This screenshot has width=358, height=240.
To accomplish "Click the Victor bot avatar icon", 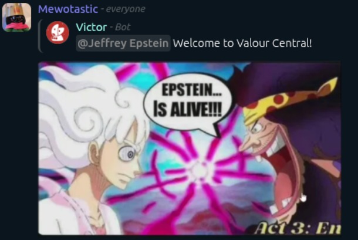I will click(58, 32).
